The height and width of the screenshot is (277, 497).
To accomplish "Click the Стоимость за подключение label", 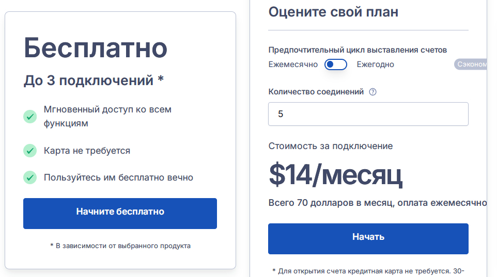I will [331, 146].
